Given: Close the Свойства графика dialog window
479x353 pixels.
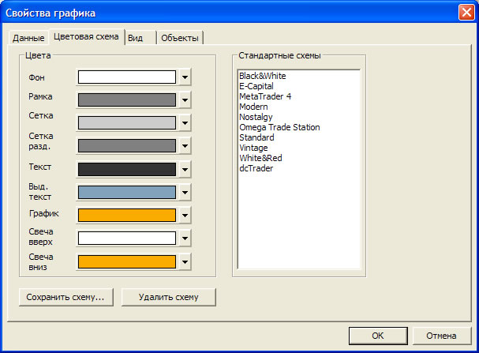Looking at the screenshot, I should (x=465, y=13).
